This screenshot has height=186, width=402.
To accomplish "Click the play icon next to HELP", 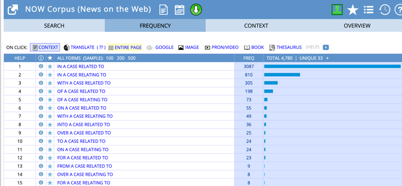I will pos(326,47).
